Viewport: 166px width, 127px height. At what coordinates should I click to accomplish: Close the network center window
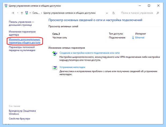pos(158,6)
